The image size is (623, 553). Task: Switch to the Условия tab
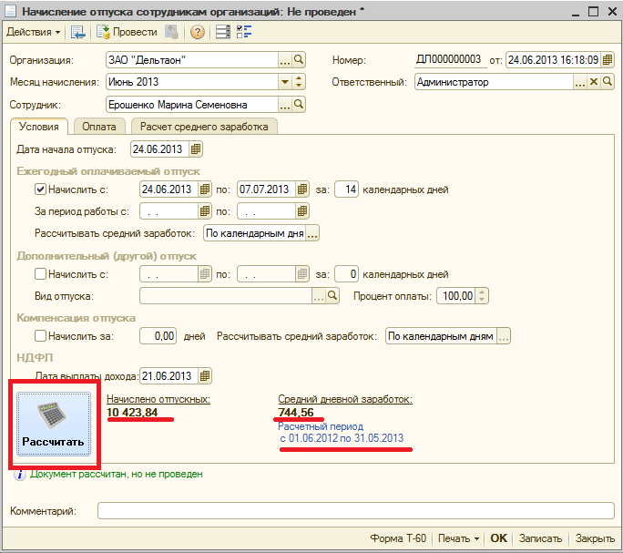39,127
